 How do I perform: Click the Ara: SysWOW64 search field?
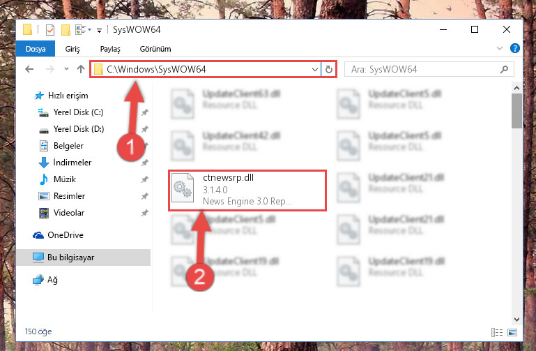click(422, 70)
